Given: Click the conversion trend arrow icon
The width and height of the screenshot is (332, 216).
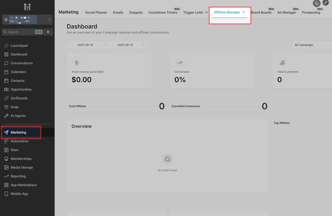Looking at the screenshot, I should coord(180,63).
